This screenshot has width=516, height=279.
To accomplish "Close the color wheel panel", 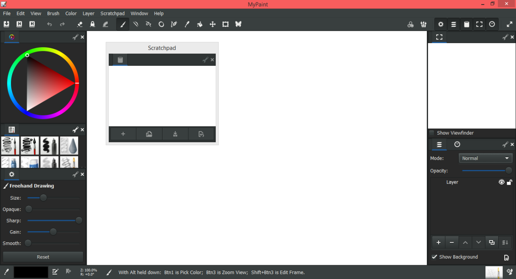I will (x=82, y=37).
